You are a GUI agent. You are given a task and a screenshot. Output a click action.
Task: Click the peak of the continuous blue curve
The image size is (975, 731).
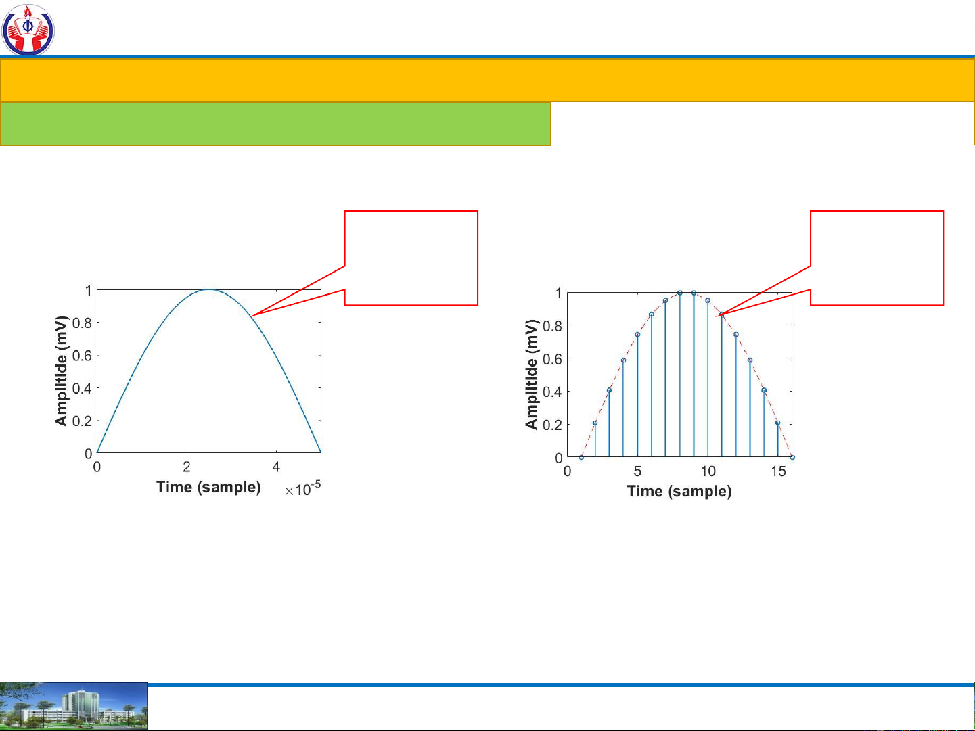(x=209, y=289)
